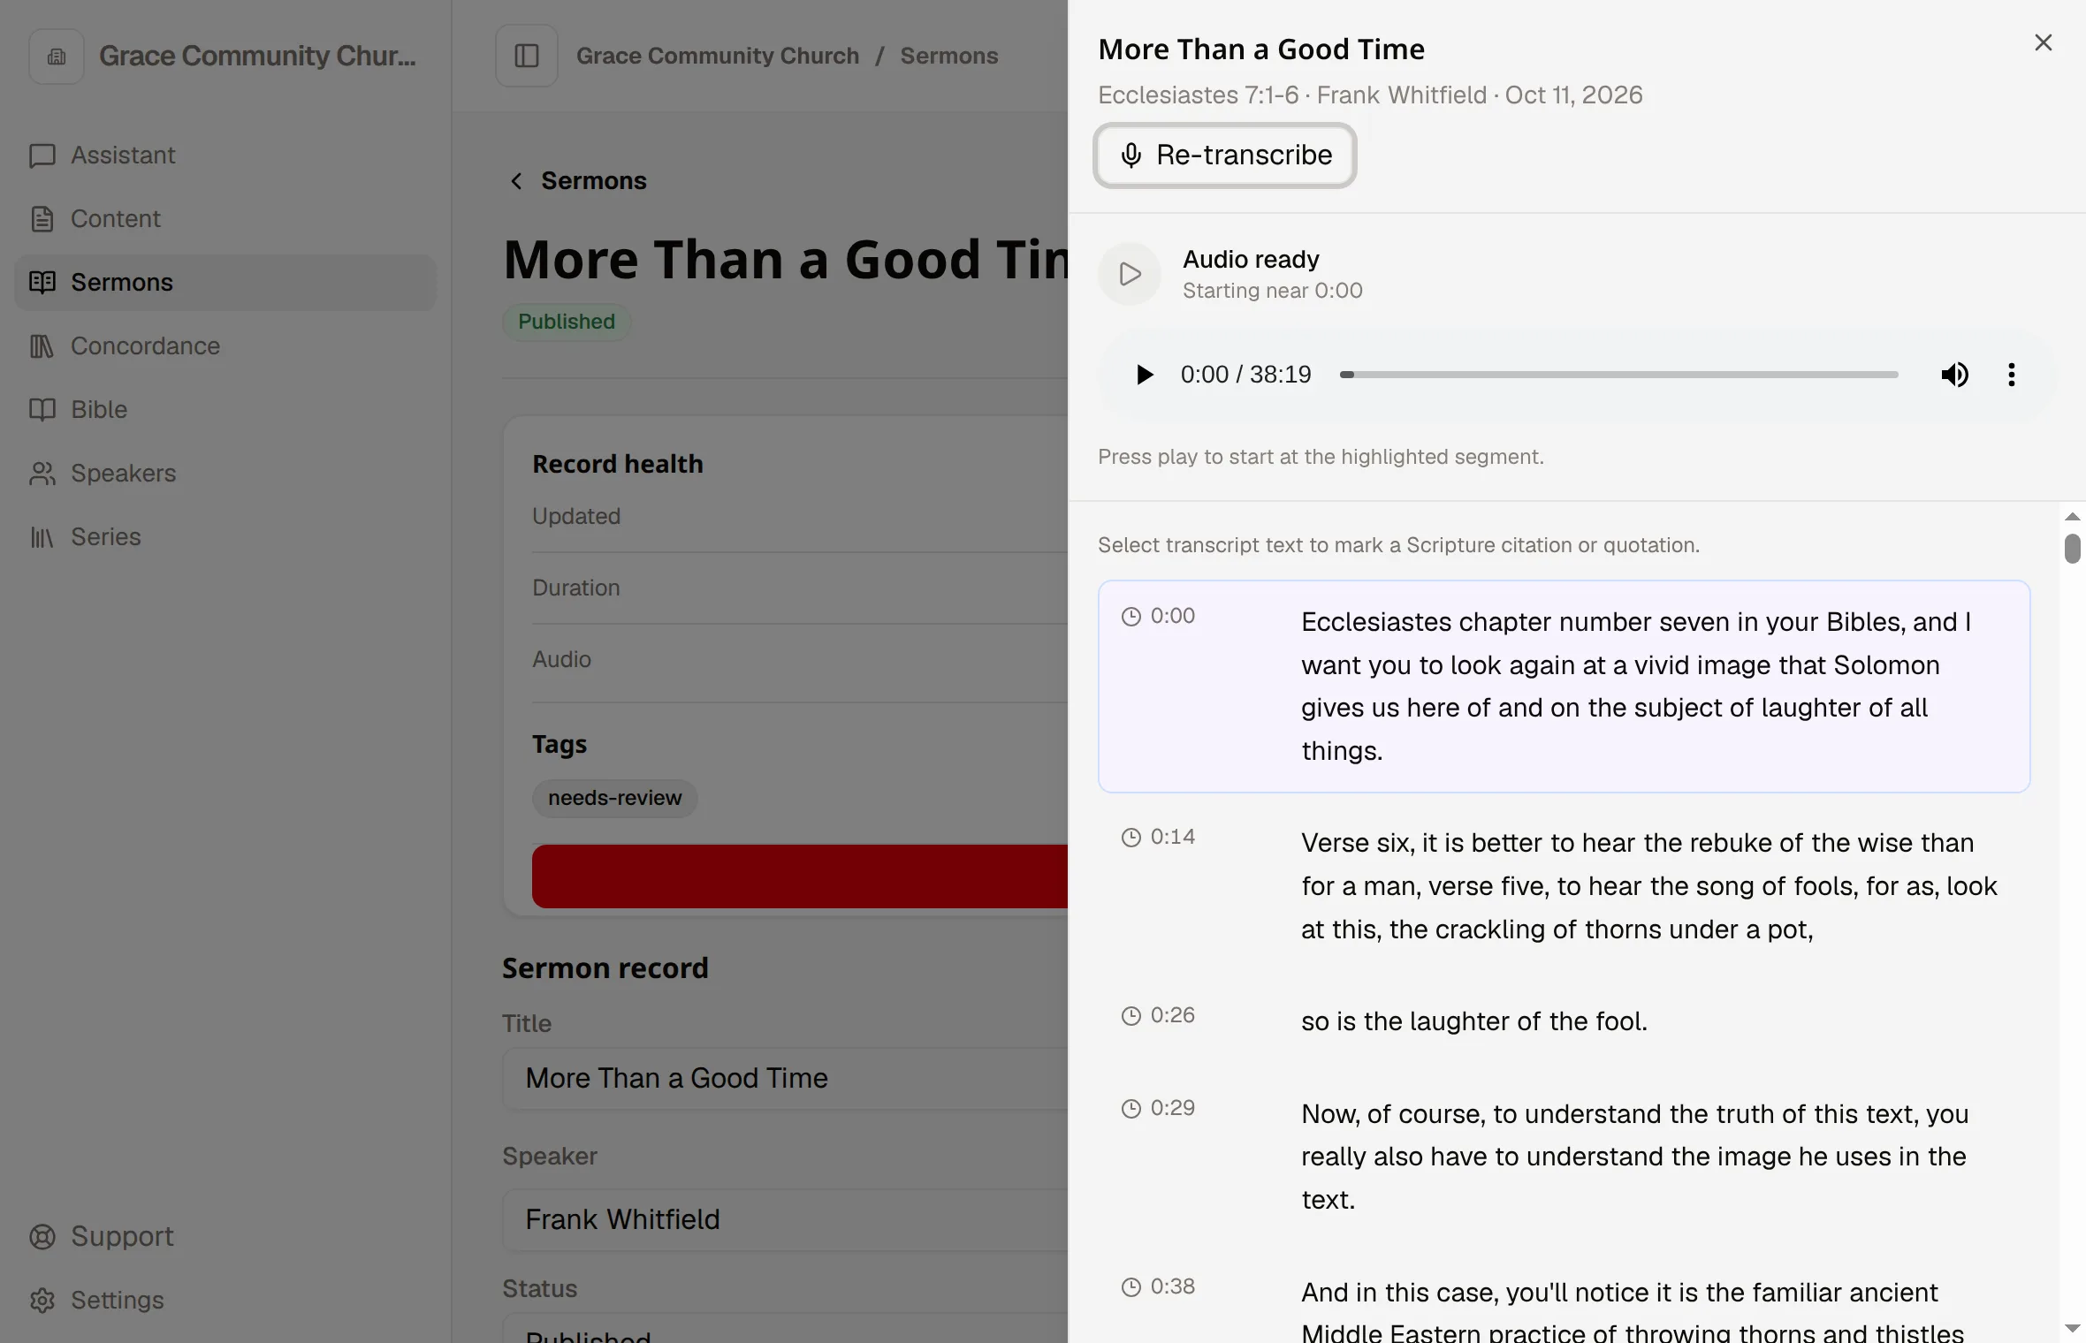The image size is (2086, 1343).
Task: Click the church building logo icon
Action: (57, 57)
